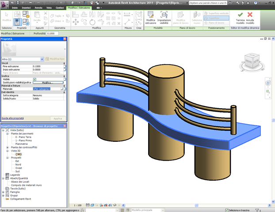This screenshot has height=212, width=275.
Task: Open the Inserisci ribbon tab
Action: coord(27,8)
